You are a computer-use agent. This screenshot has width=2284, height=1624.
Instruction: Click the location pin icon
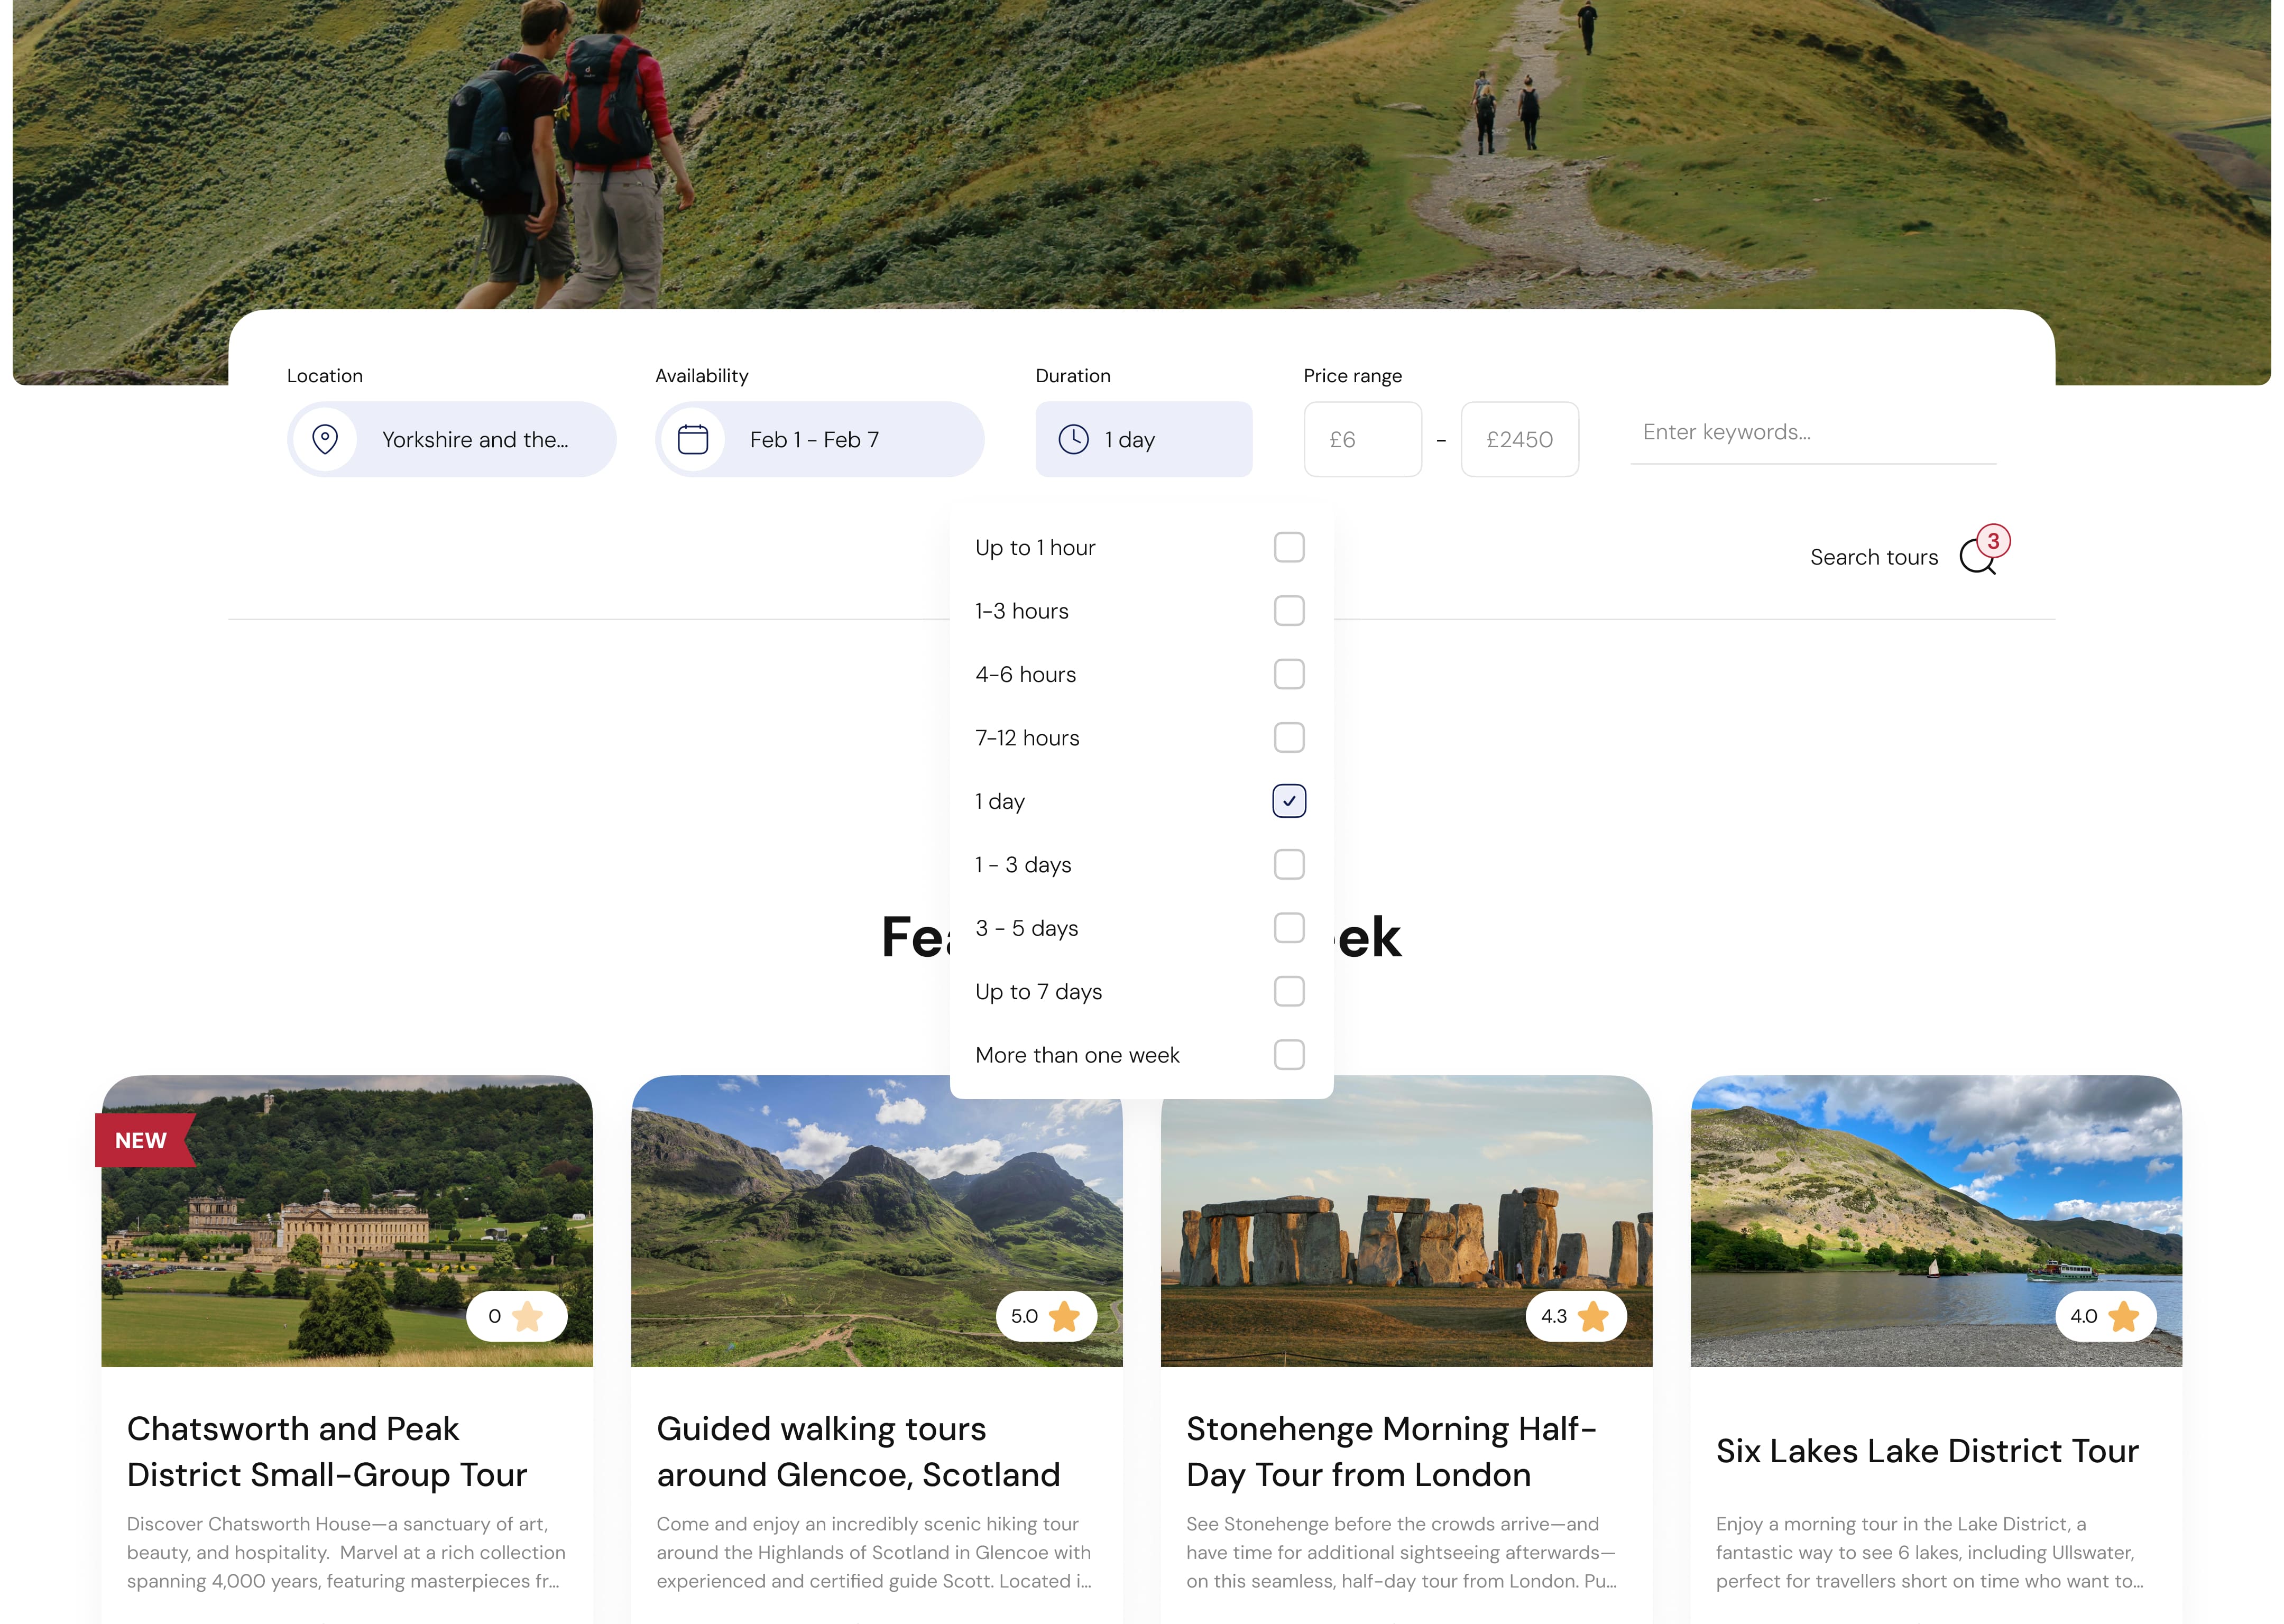(325, 439)
